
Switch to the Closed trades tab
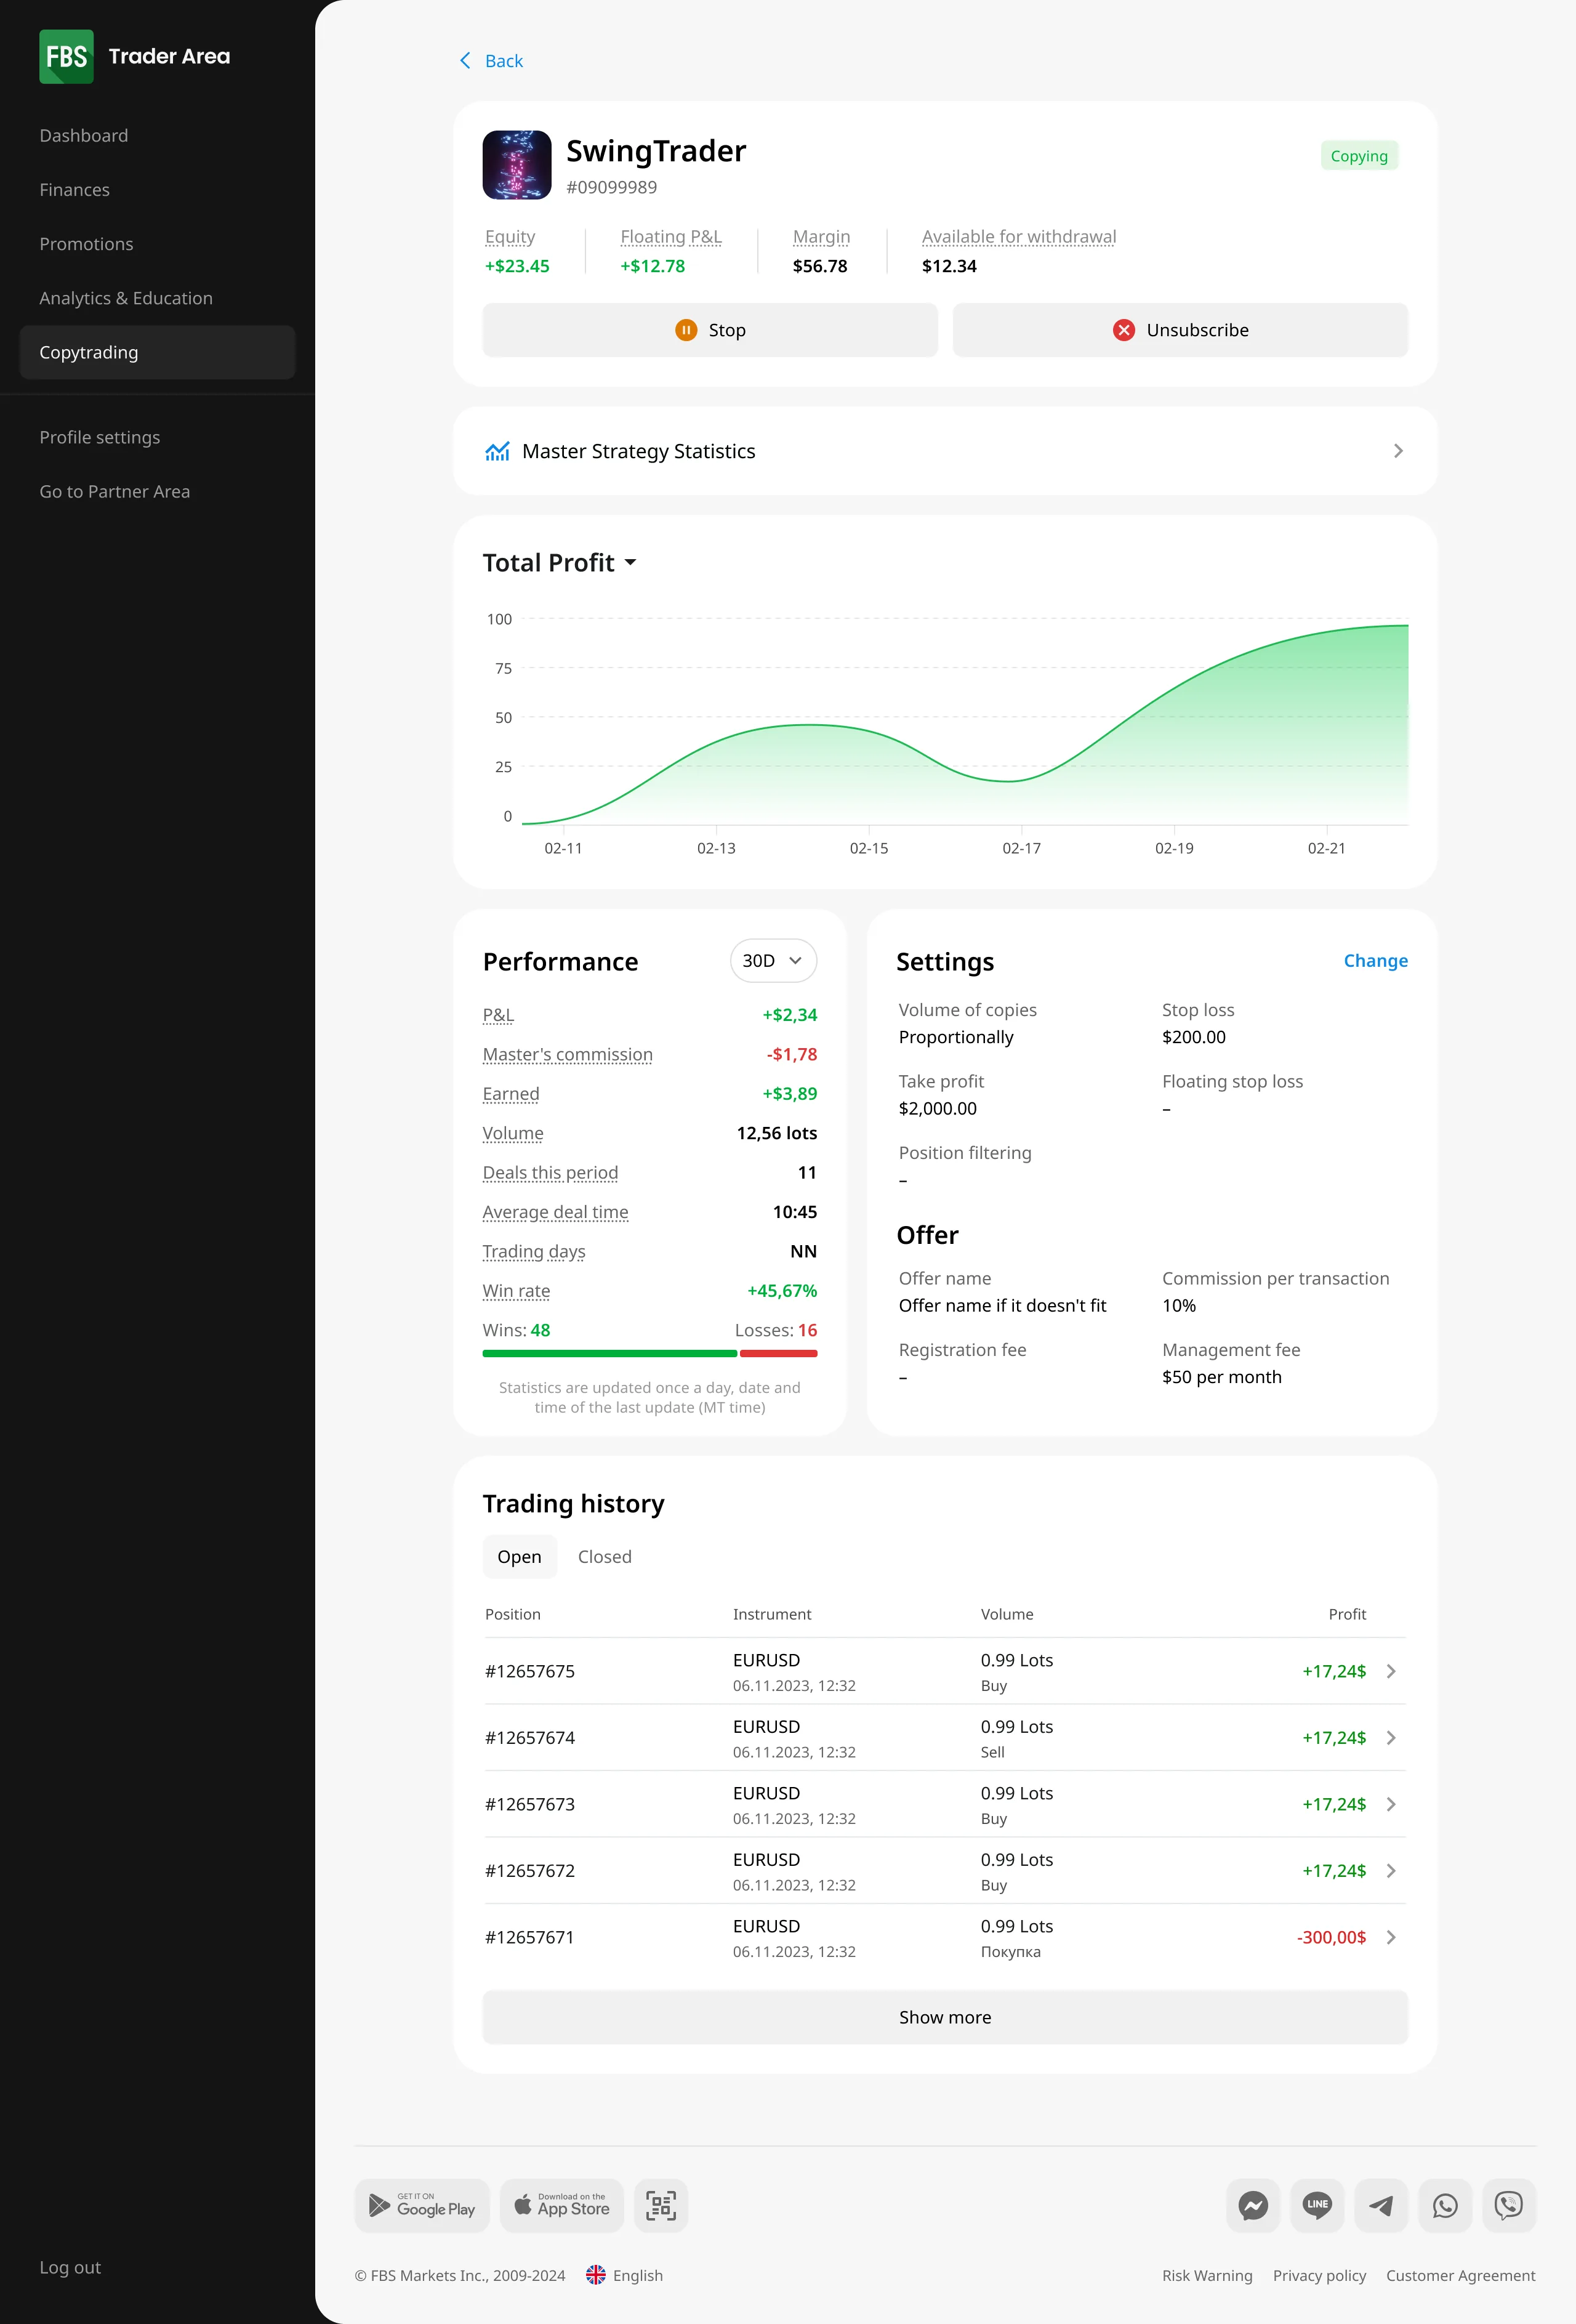click(605, 1557)
